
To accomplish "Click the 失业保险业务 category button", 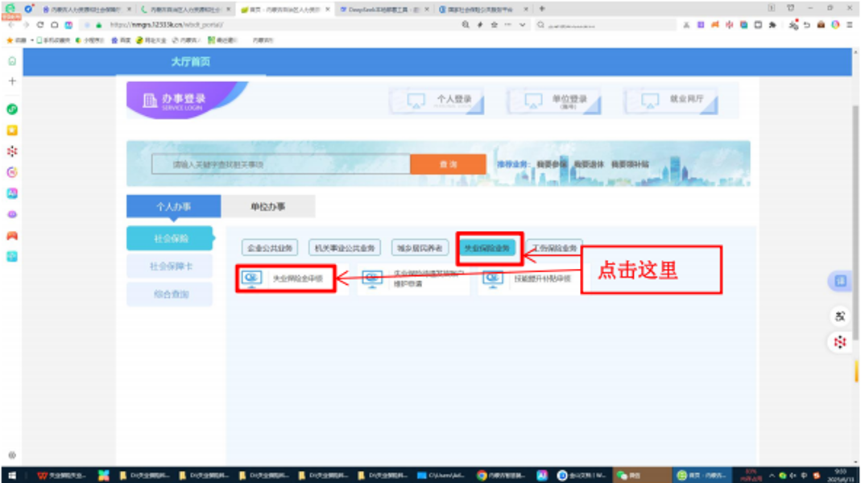I will point(487,248).
